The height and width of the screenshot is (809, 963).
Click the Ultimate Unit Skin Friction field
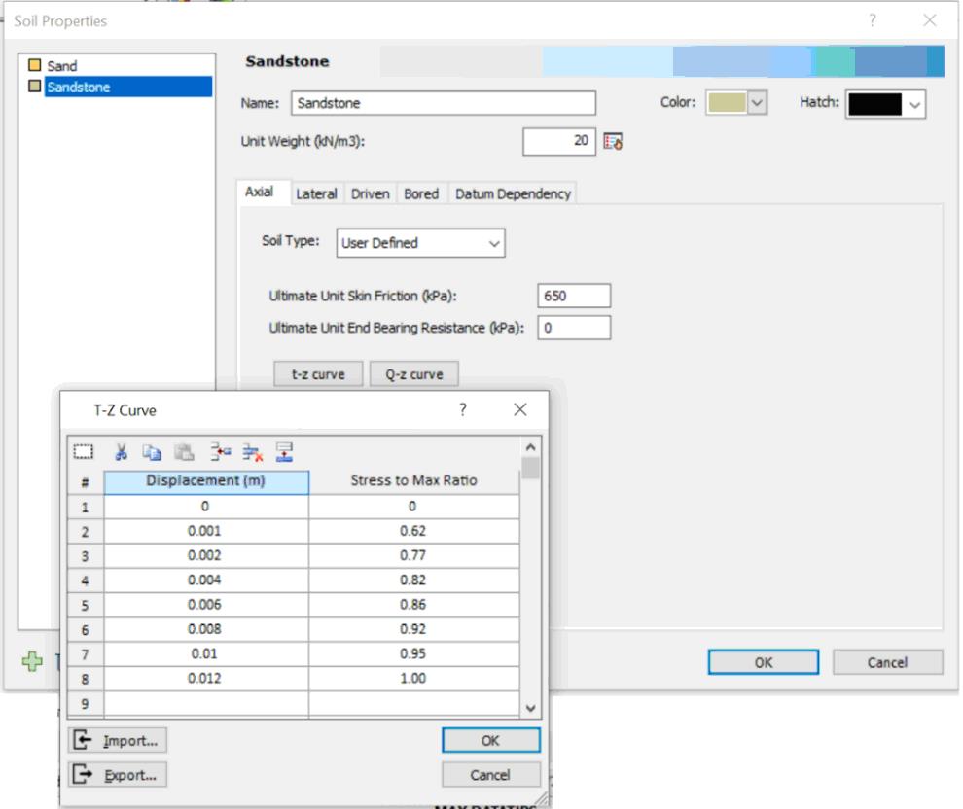[573, 297]
